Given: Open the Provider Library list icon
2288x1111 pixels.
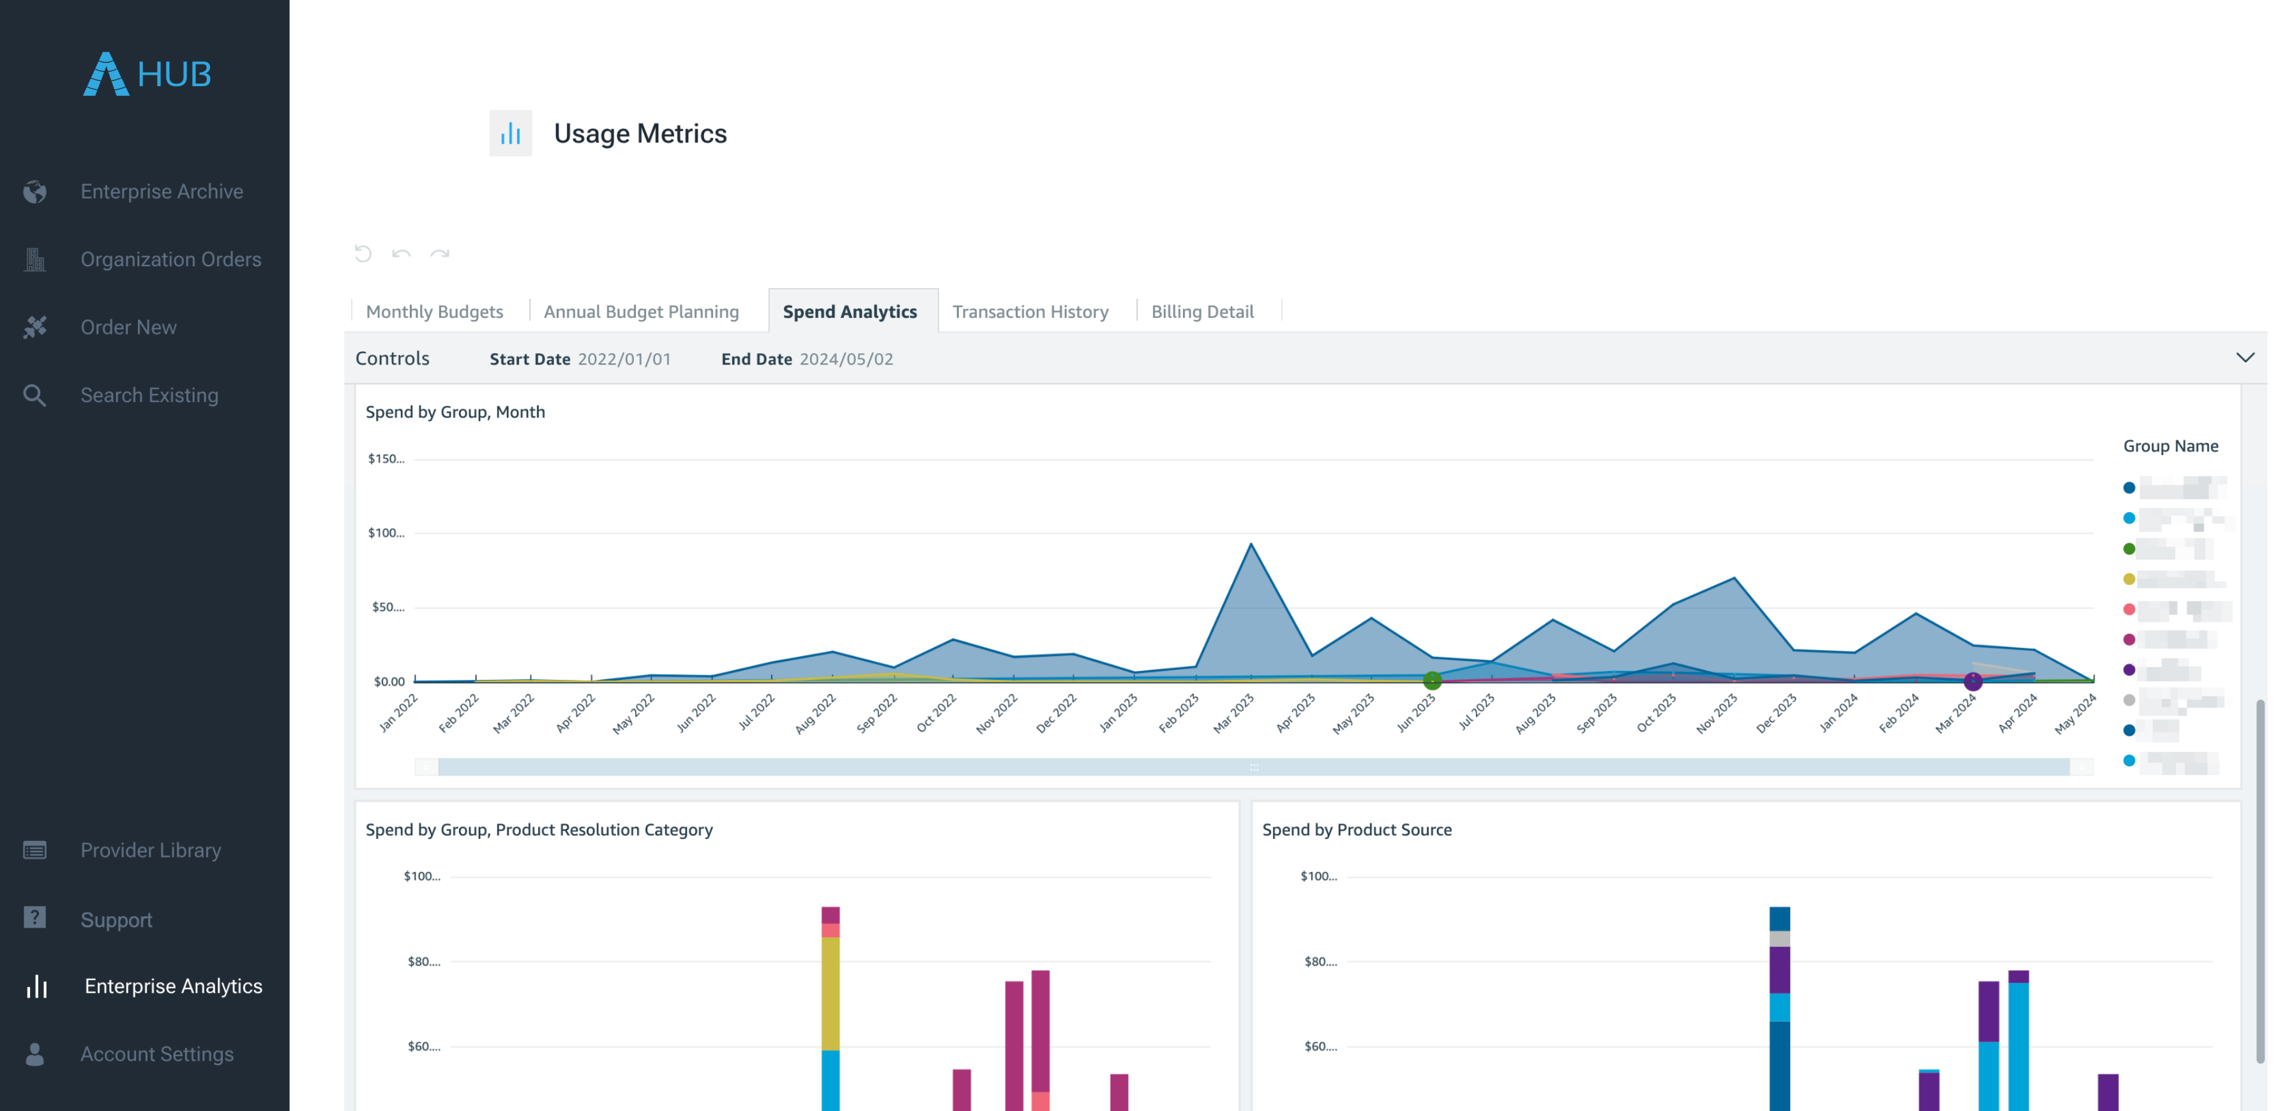Looking at the screenshot, I should point(34,850).
